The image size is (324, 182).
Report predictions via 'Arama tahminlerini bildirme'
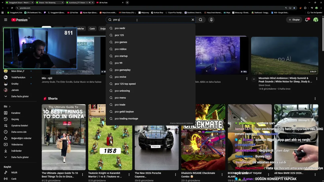coord(181,123)
